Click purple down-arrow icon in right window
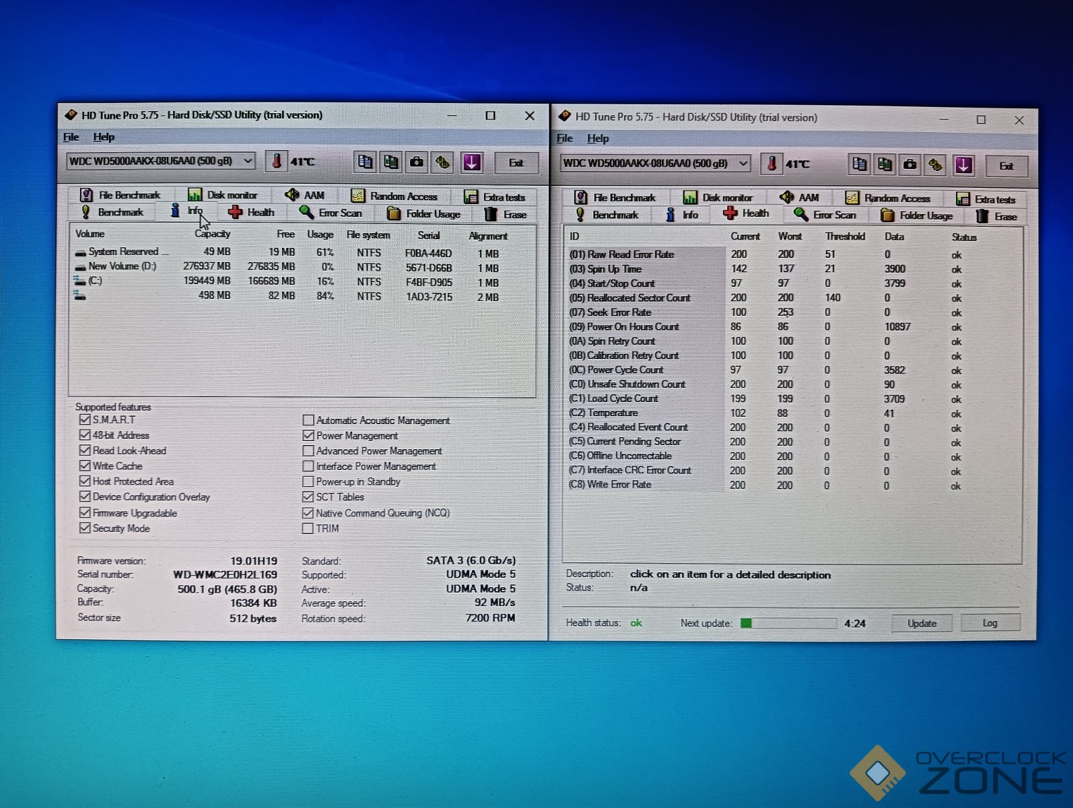 (964, 165)
